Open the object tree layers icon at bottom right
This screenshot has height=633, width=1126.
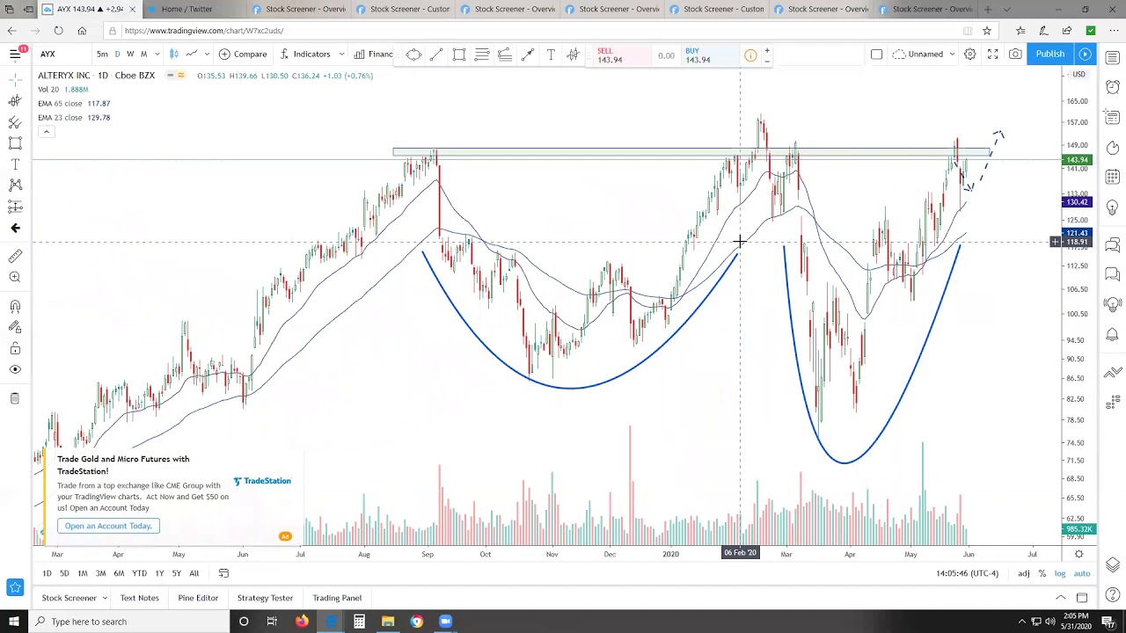1113,564
